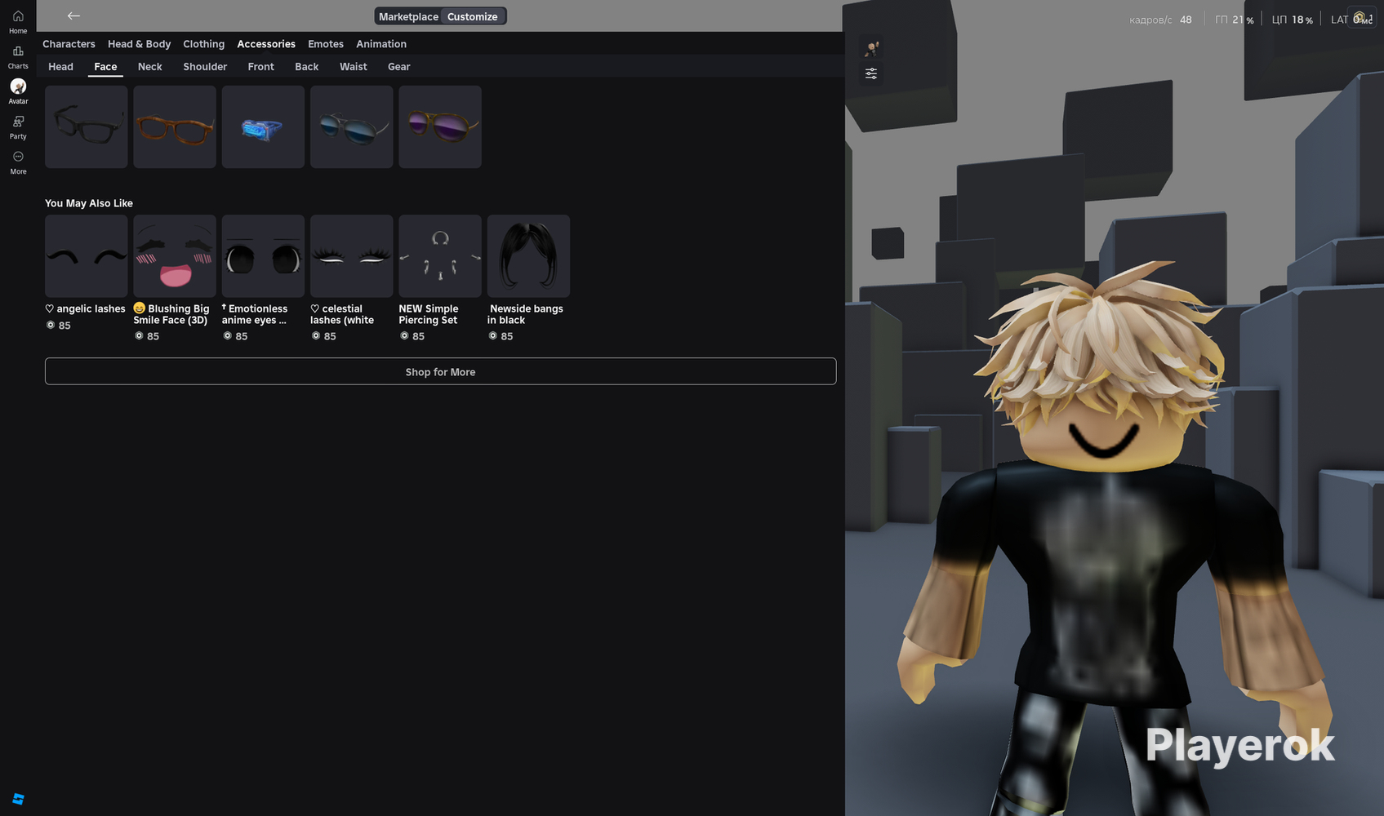Viewport: 1384px width, 816px height.
Task: Go back with the left arrow
Action: point(73,16)
